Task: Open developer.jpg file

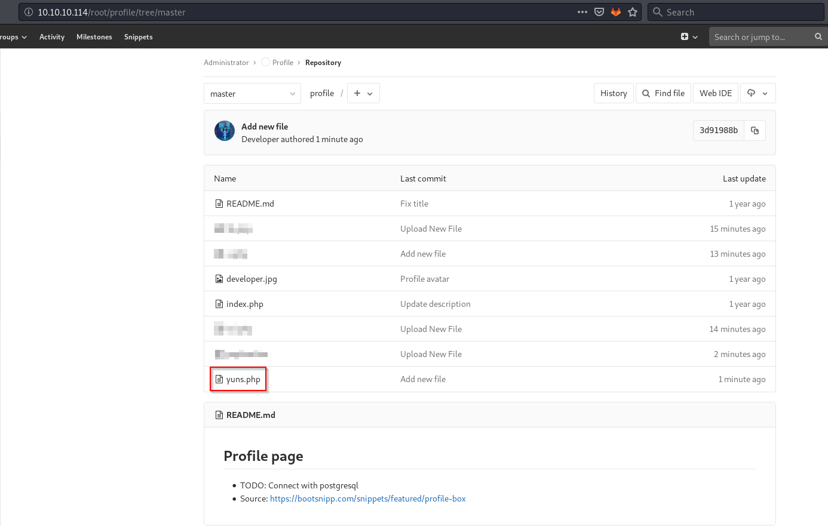Action: pyautogui.click(x=252, y=279)
